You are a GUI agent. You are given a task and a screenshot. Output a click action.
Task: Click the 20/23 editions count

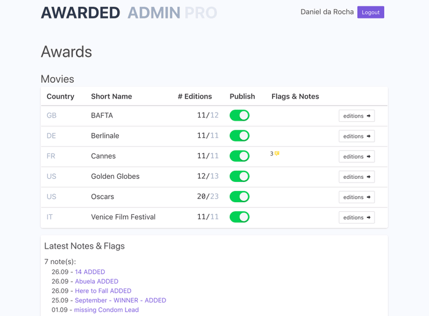(x=208, y=196)
